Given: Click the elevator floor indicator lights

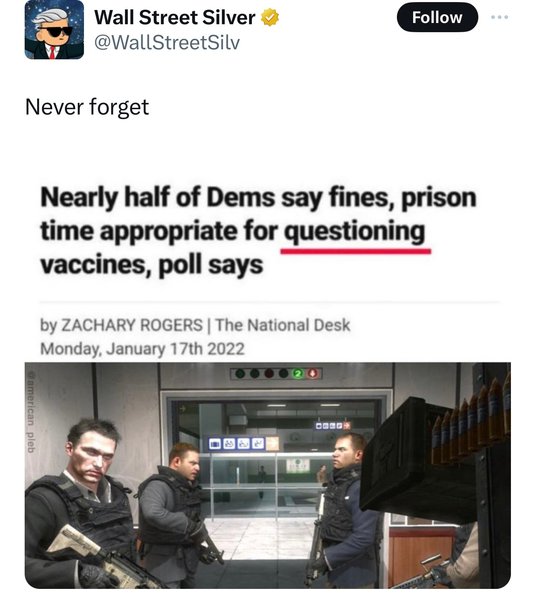Looking at the screenshot, I should 276,373.
